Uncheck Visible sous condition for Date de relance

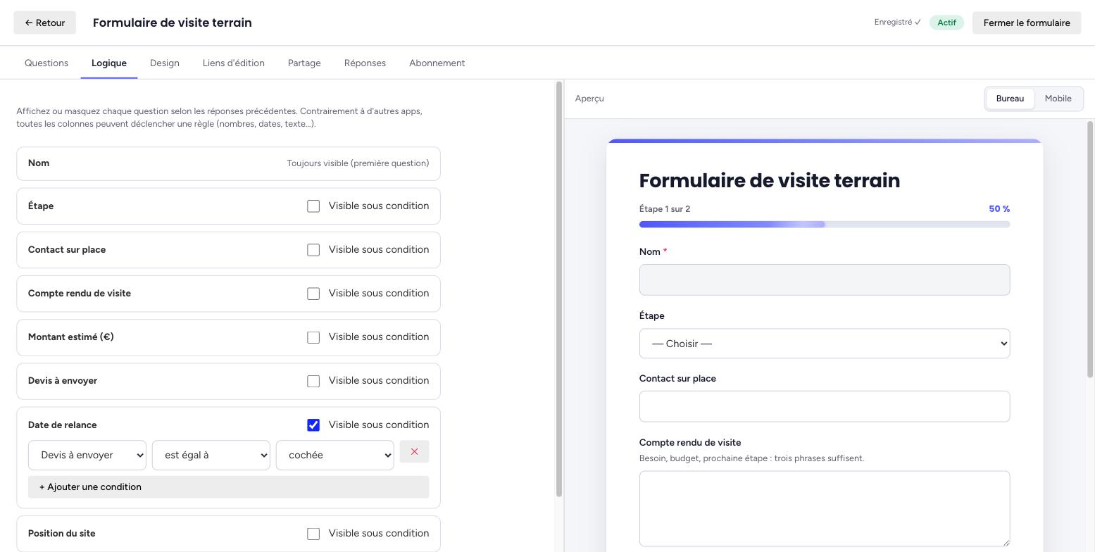tap(313, 425)
